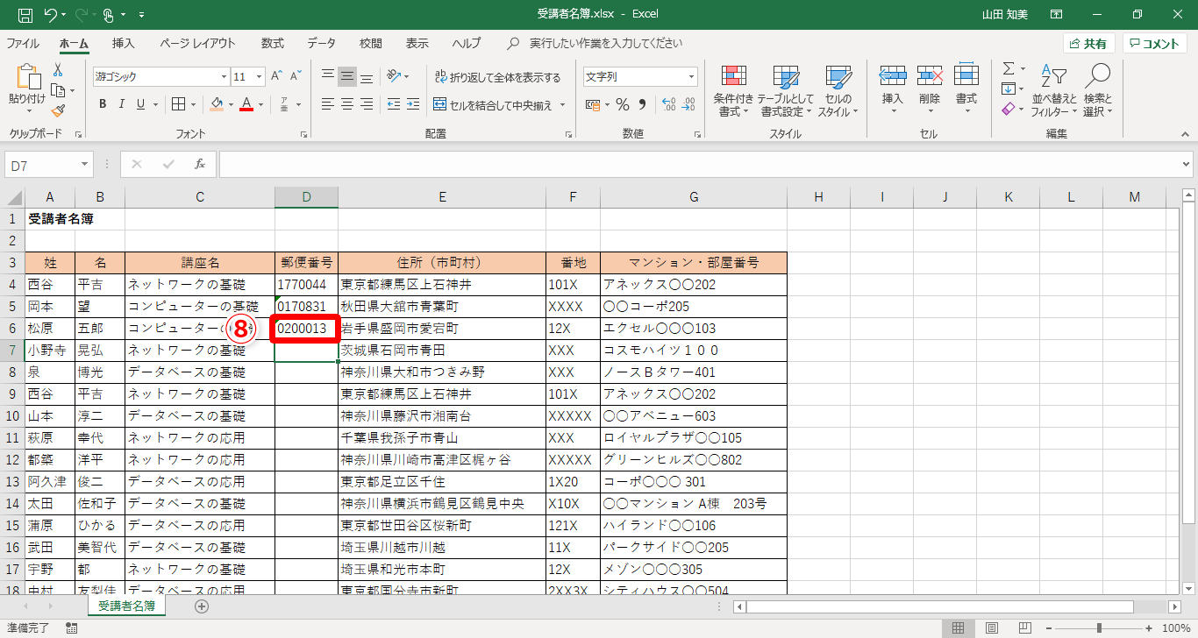Click the Save floppy disk icon

point(25,14)
